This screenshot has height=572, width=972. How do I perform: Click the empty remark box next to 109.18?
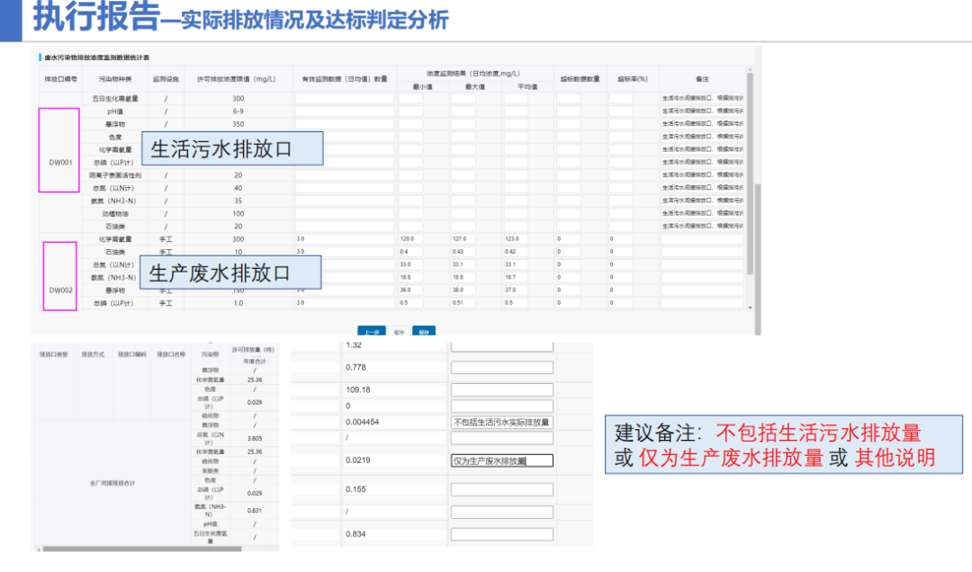[x=501, y=389]
